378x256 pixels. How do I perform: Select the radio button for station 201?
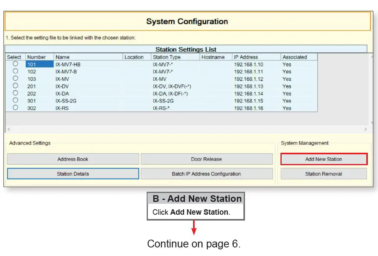16,85
